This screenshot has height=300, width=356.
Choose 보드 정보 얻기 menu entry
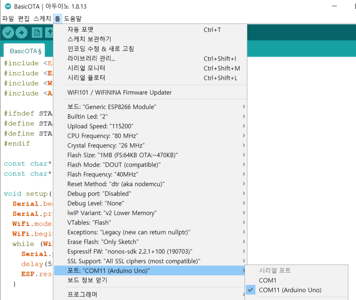point(150,280)
